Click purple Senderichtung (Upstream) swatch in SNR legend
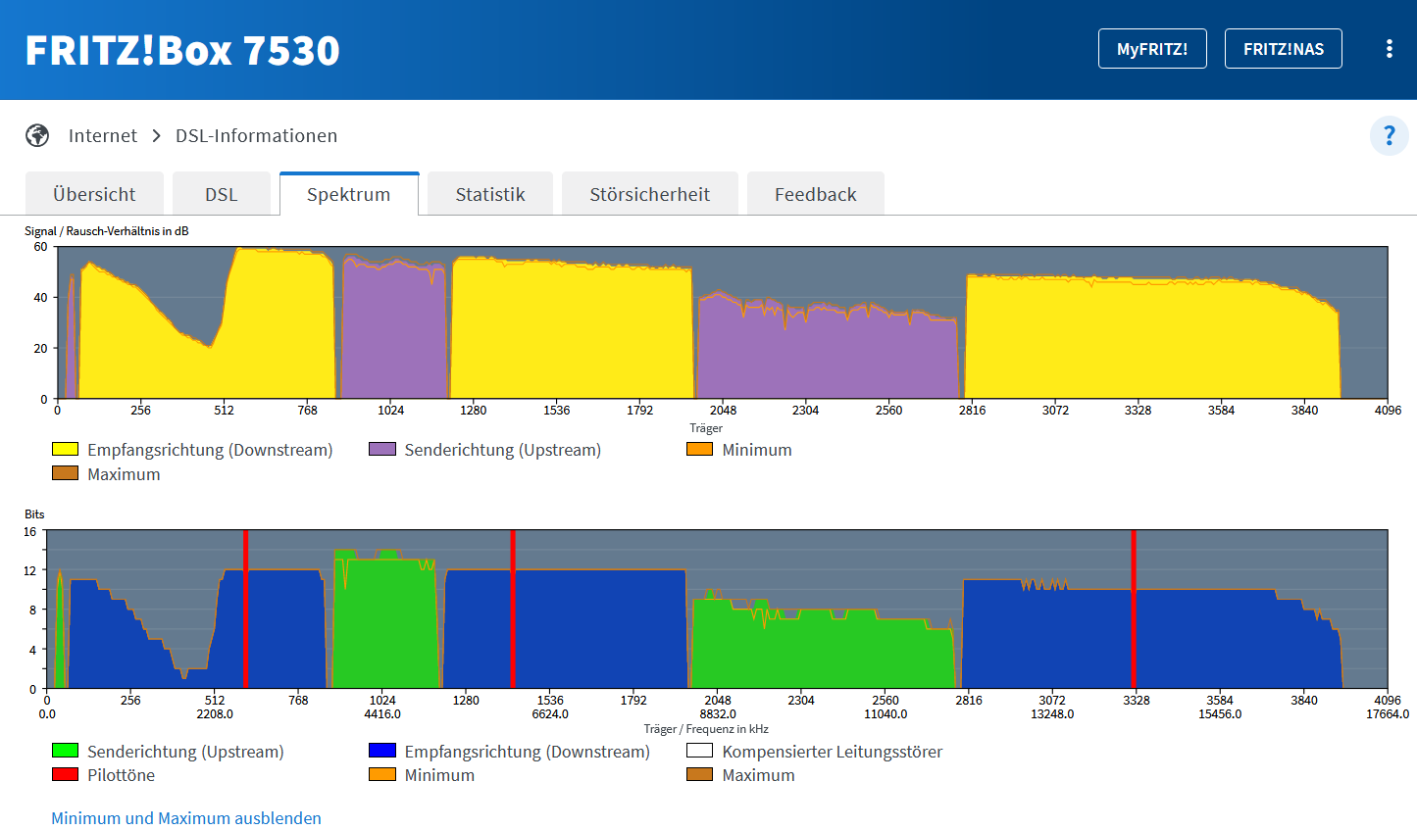1417x831 pixels. point(382,449)
